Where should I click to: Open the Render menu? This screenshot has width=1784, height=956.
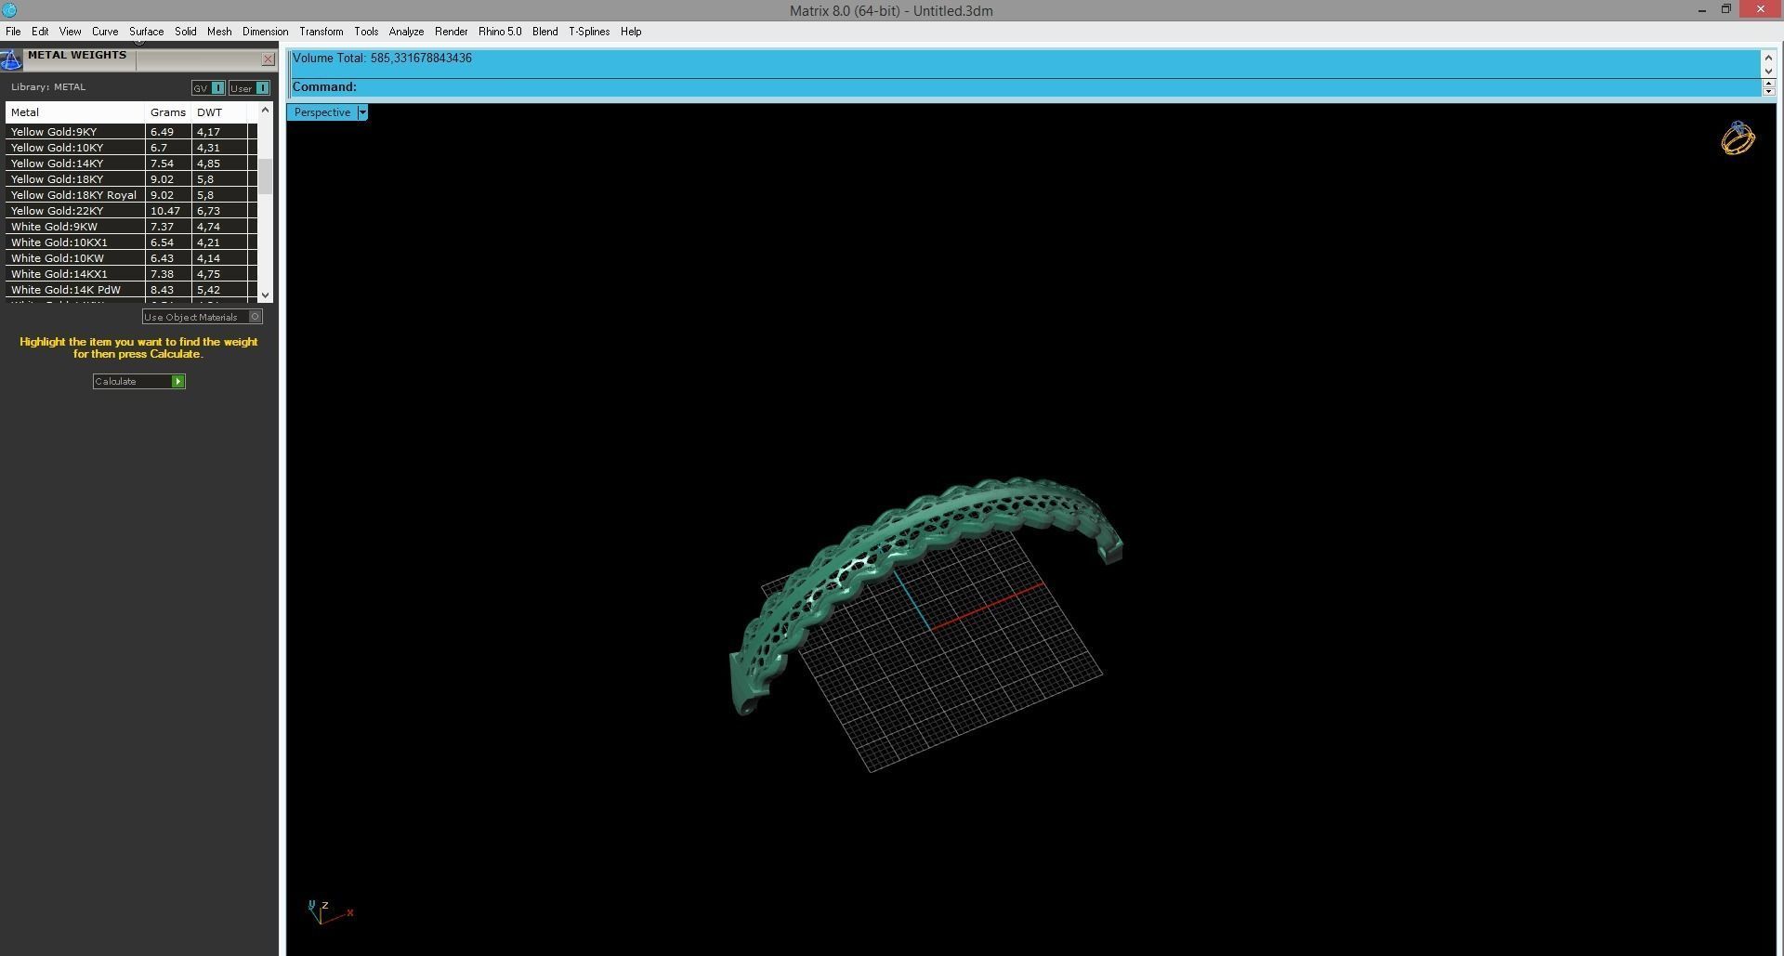[452, 32]
